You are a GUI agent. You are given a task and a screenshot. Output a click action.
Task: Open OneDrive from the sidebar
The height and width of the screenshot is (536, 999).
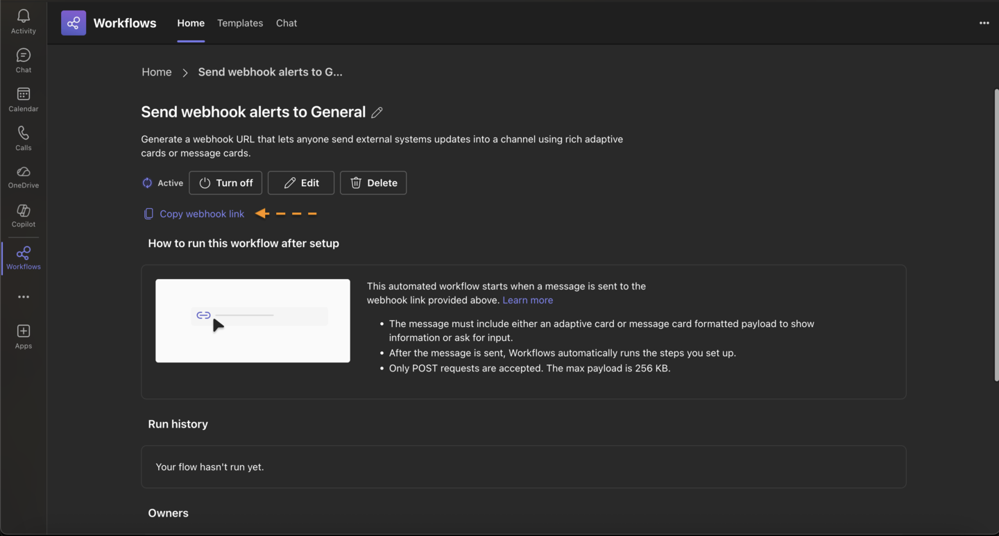click(23, 176)
